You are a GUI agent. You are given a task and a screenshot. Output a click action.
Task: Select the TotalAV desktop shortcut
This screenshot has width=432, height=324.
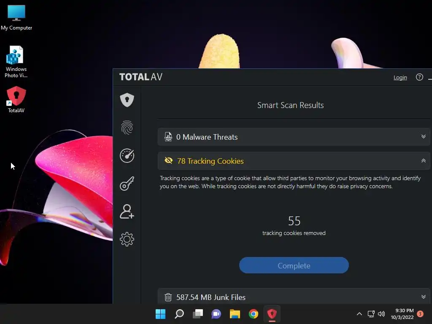(x=16, y=100)
